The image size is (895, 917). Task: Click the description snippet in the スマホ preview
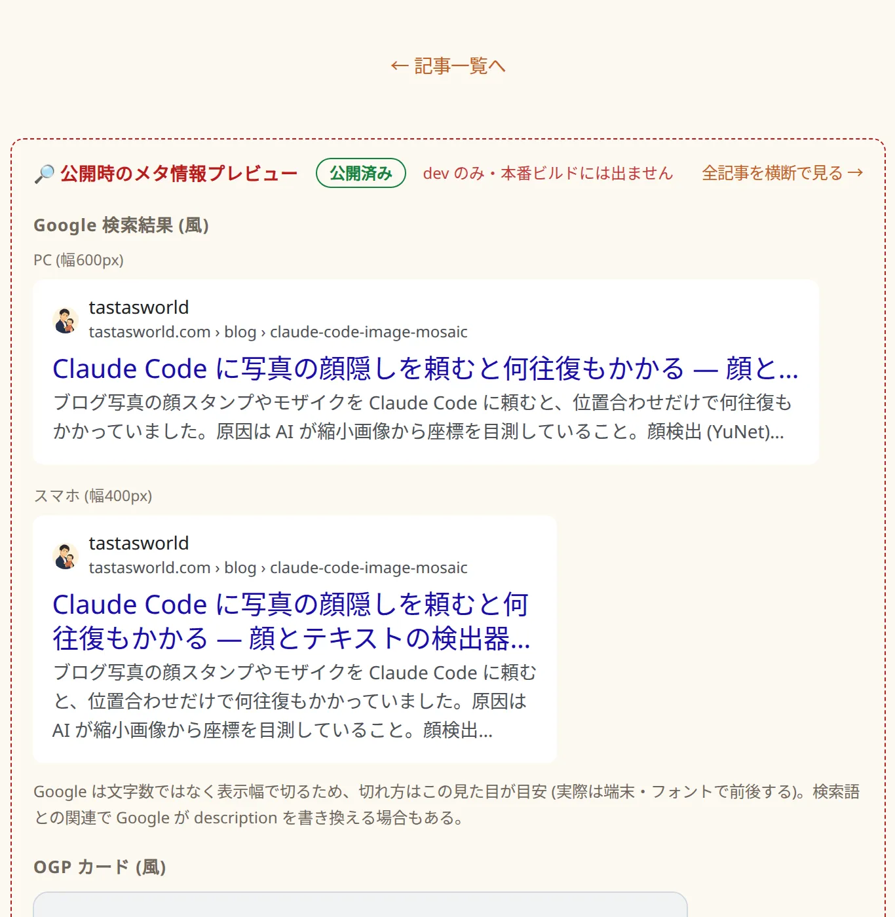coord(294,702)
